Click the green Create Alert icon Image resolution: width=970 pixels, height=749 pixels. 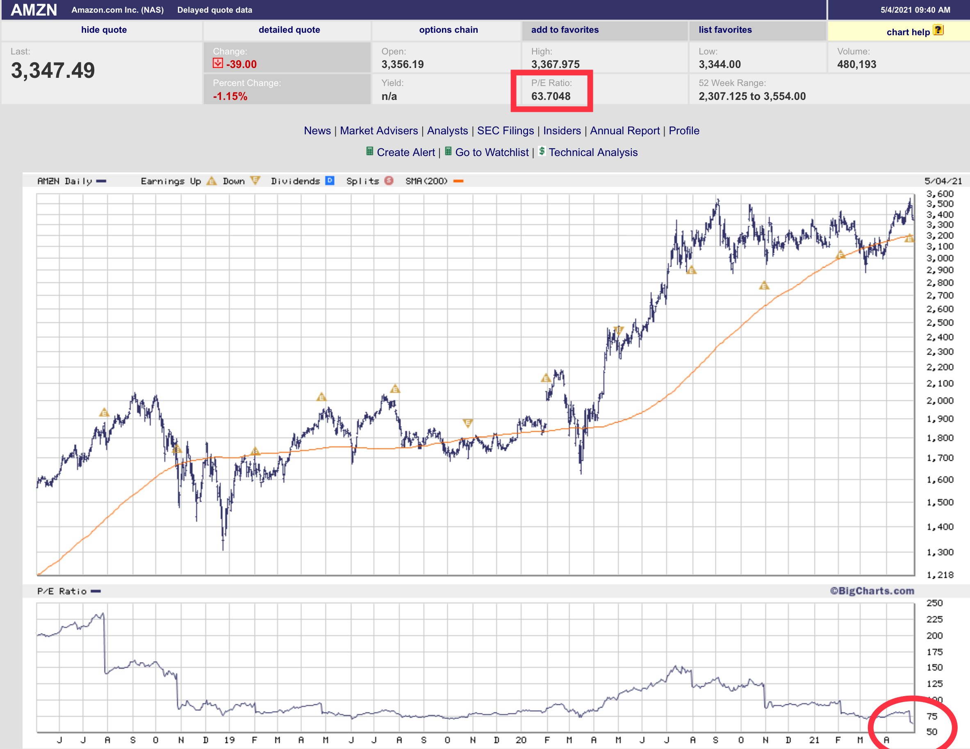click(x=369, y=151)
